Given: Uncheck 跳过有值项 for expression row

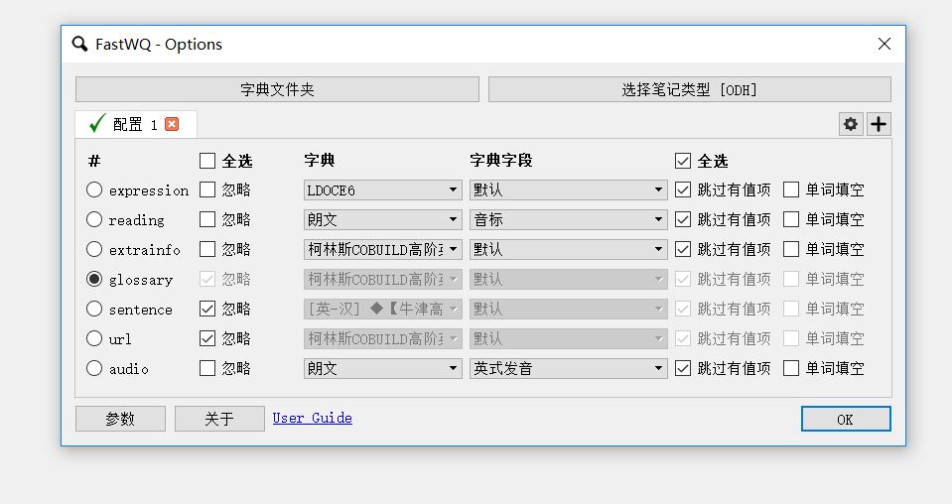Looking at the screenshot, I should click(683, 189).
